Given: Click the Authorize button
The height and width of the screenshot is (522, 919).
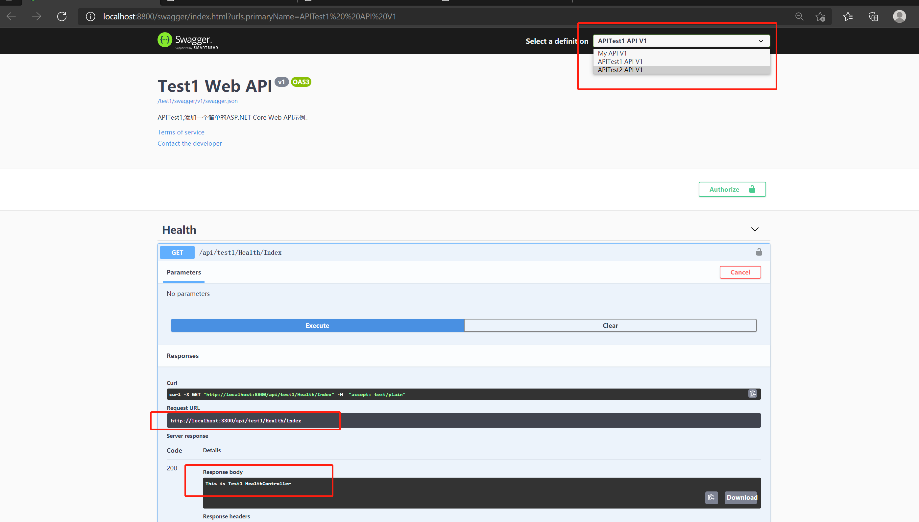Looking at the screenshot, I should pyautogui.click(x=732, y=189).
